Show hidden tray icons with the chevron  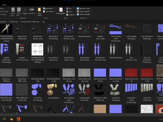tap(160, 119)
